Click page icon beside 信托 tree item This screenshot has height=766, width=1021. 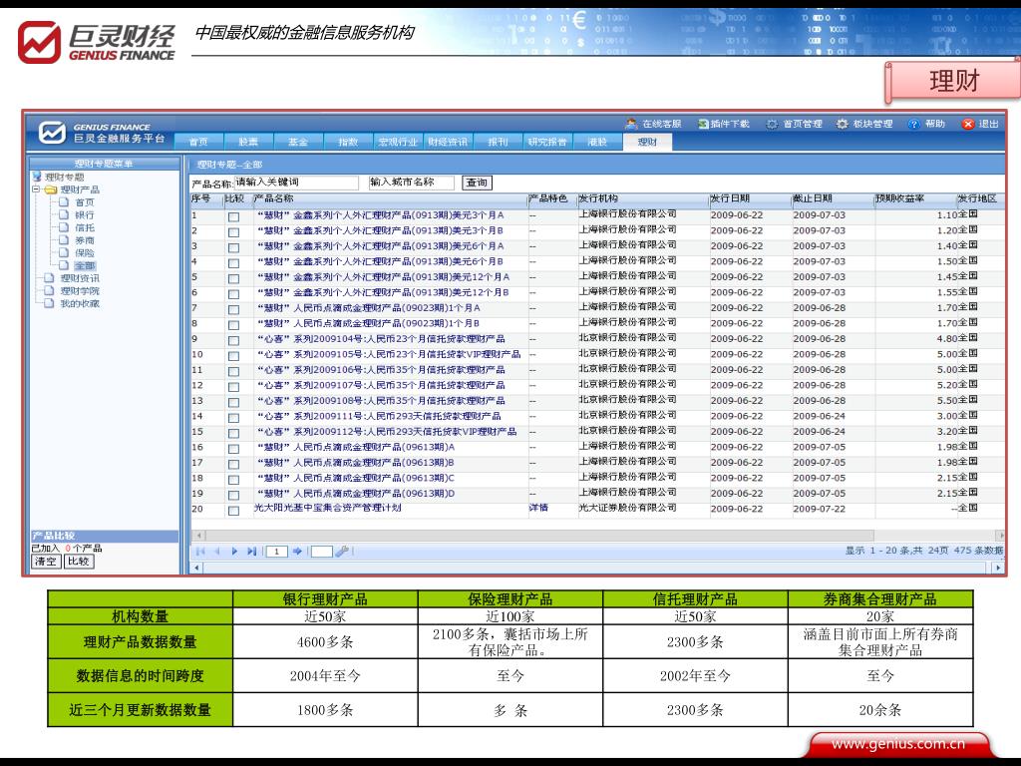[x=64, y=227]
